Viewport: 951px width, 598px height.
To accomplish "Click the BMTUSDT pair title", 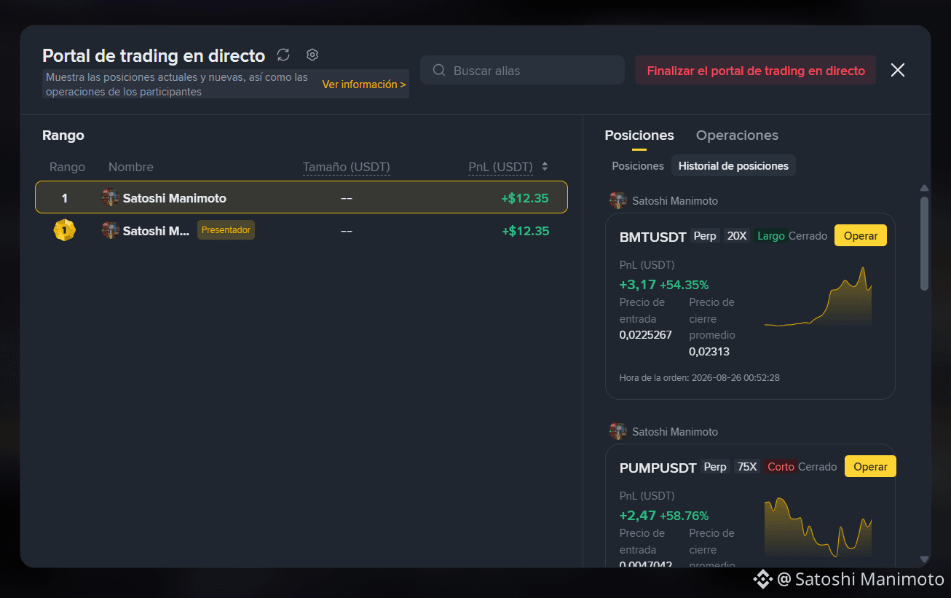I will [653, 237].
